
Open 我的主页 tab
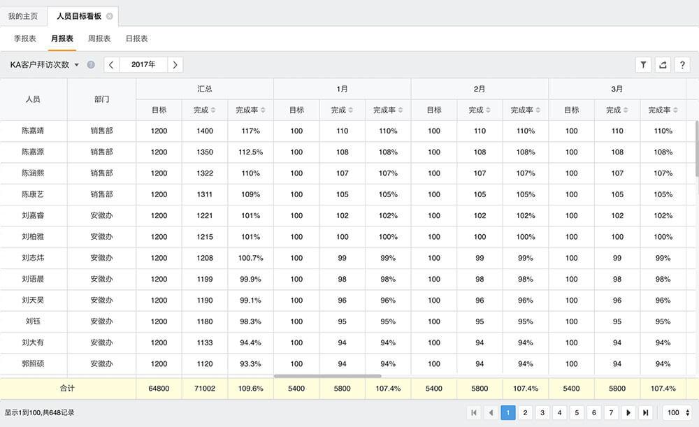(23, 16)
